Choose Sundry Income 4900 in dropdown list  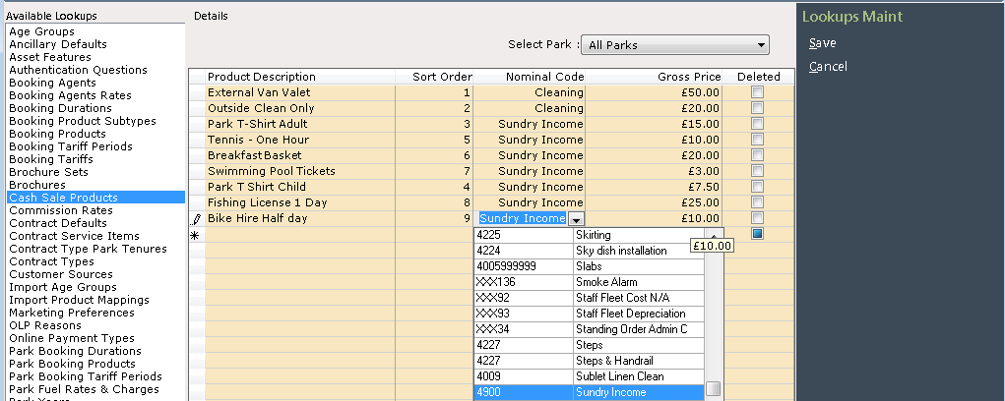click(x=589, y=393)
